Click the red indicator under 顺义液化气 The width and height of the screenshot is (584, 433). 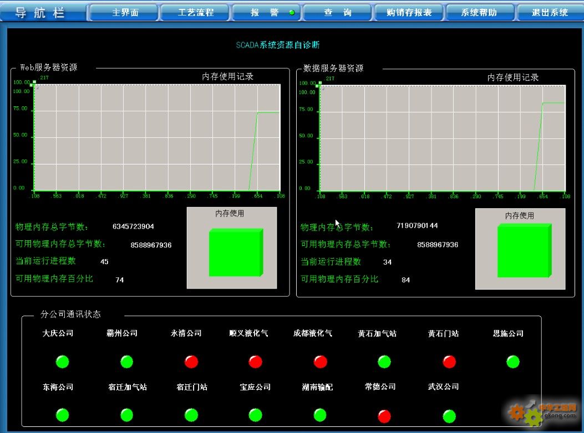coord(256,362)
